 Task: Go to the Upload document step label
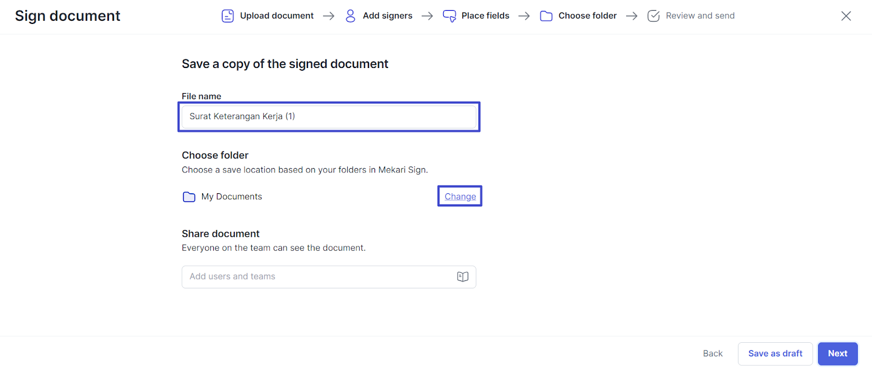pos(277,16)
